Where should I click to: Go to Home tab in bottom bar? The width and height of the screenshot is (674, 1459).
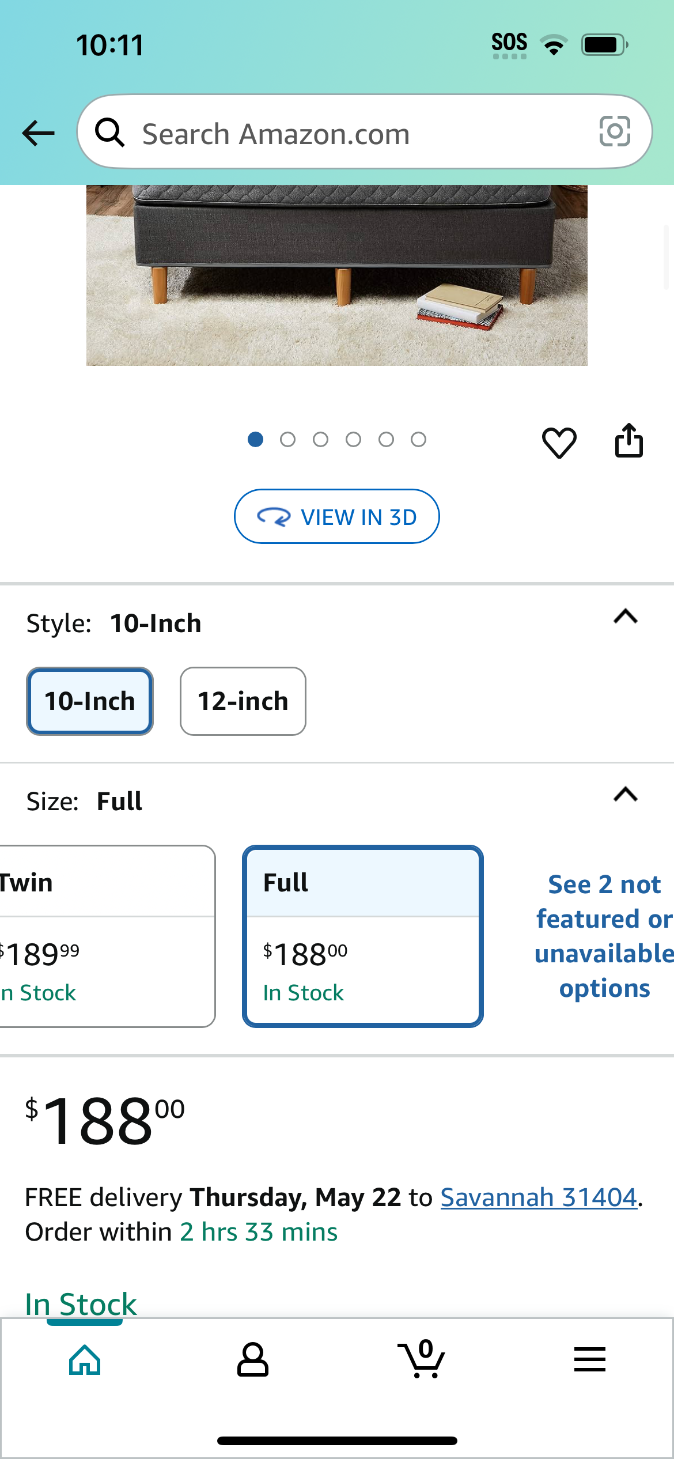click(85, 1360)
